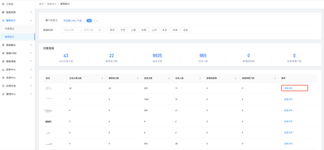The image size is (324, 150).
Task: Go to 首页 via breadcrumb
Action: coord(41,4)
